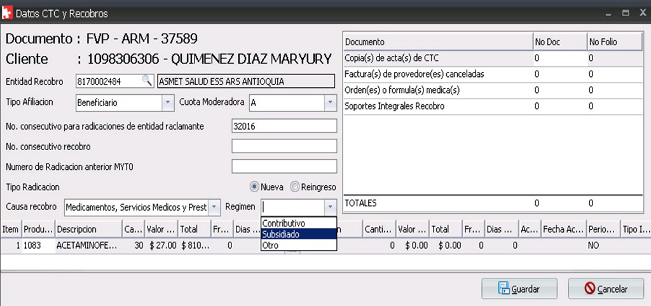Collapse the Regimen dropdown arrow

click(329, 207)
